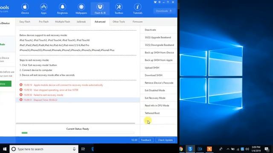Open settings gear icon in the title bar
273x153 pixels.
tap(159, 2)
